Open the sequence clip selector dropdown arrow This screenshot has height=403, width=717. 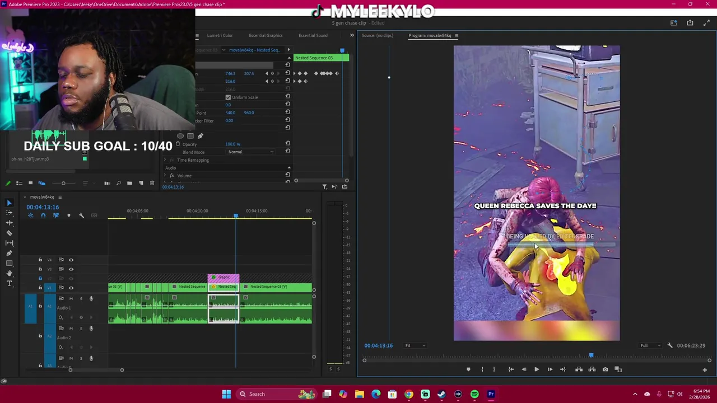click(224, 50)
